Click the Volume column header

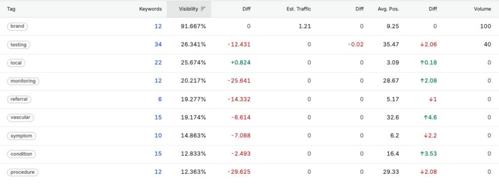(x=482, y=9)
